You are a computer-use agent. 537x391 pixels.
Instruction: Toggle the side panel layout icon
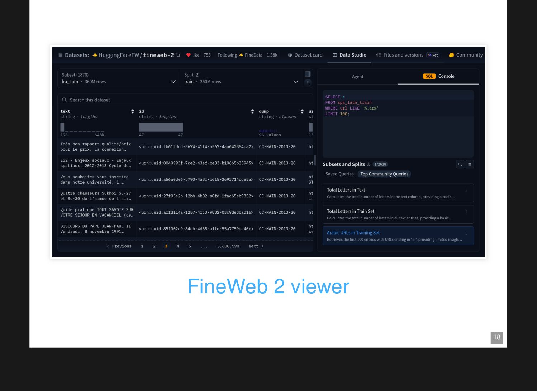308,74
